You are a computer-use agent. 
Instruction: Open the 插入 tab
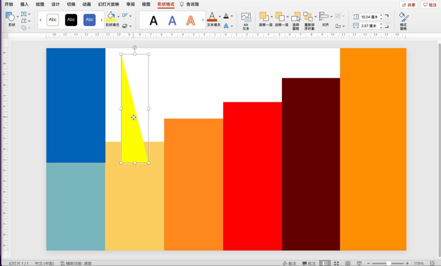(24, 4)
